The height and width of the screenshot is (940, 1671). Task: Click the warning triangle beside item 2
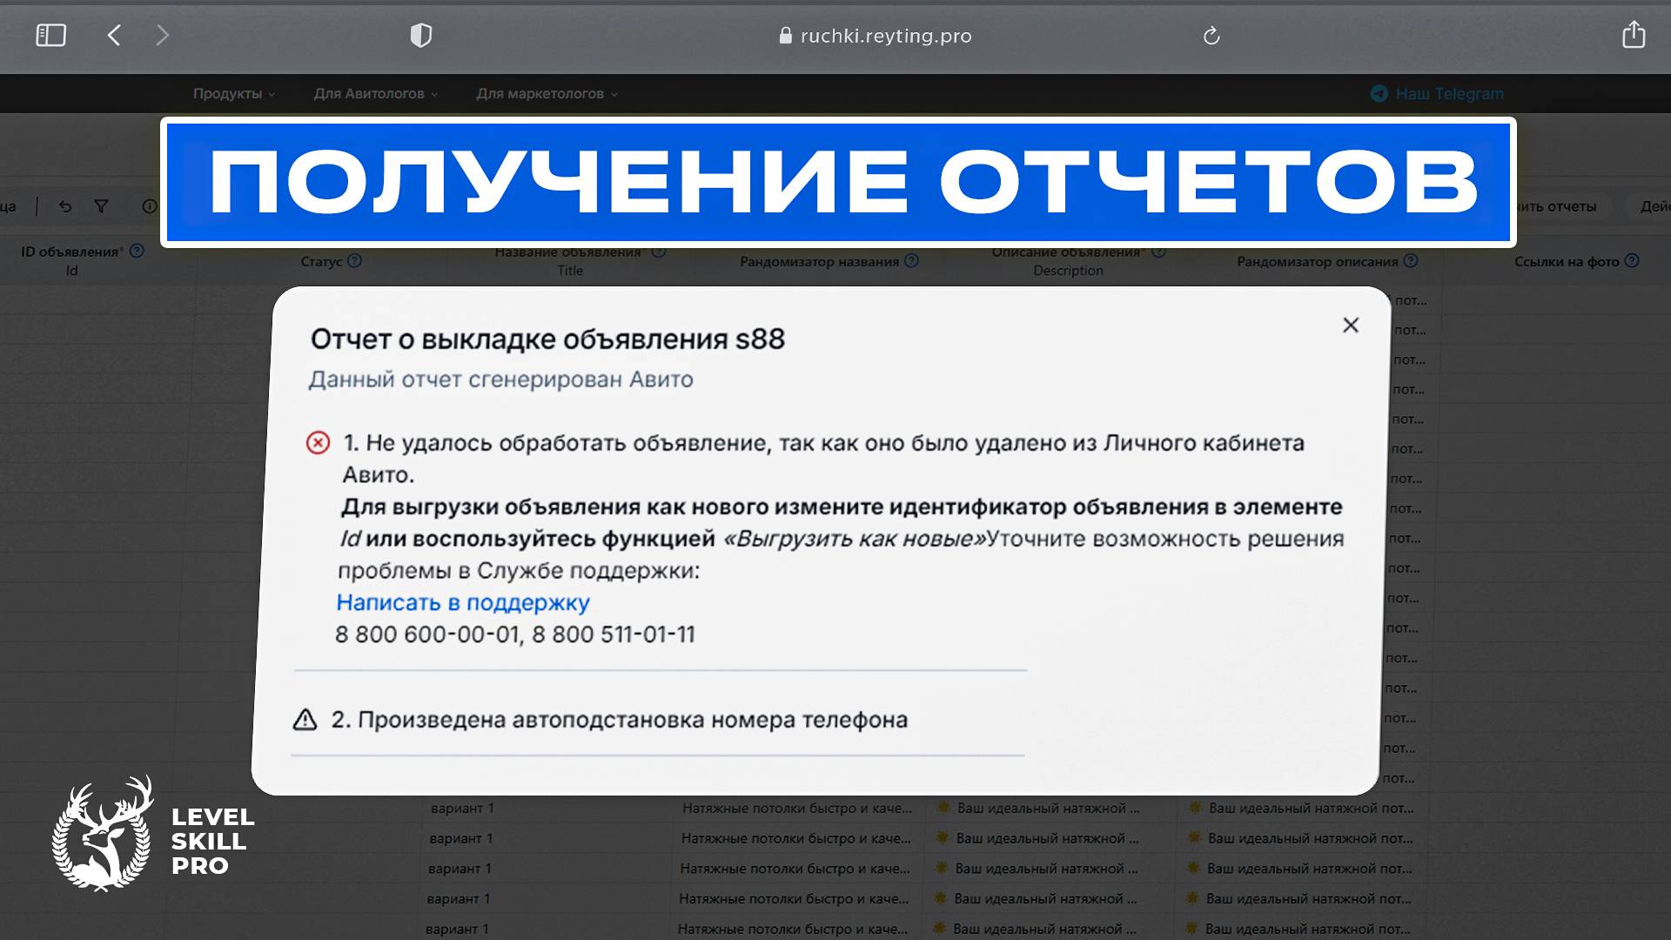click(x=305, y=720)
